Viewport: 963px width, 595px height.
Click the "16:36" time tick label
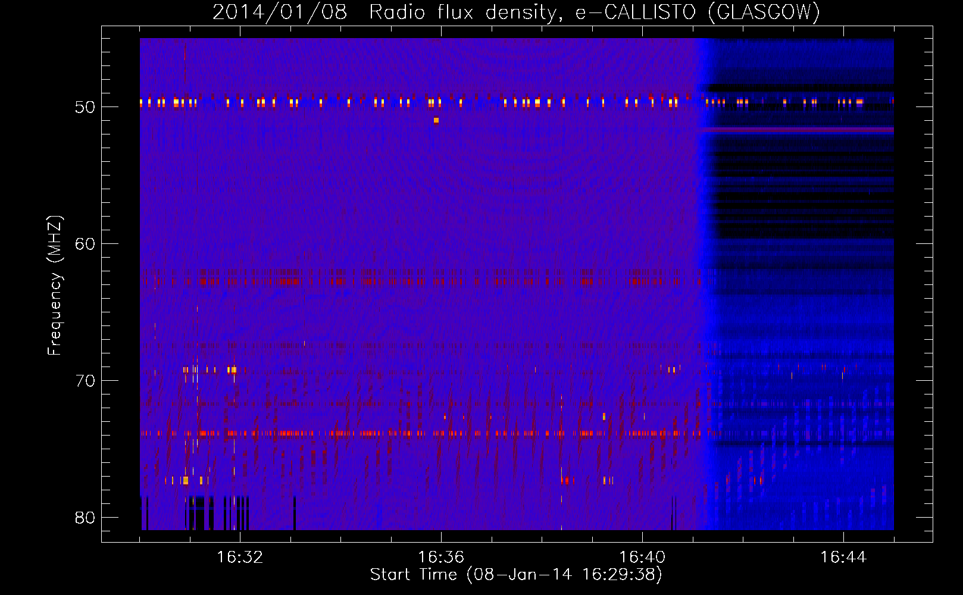(x=441, y=558)
